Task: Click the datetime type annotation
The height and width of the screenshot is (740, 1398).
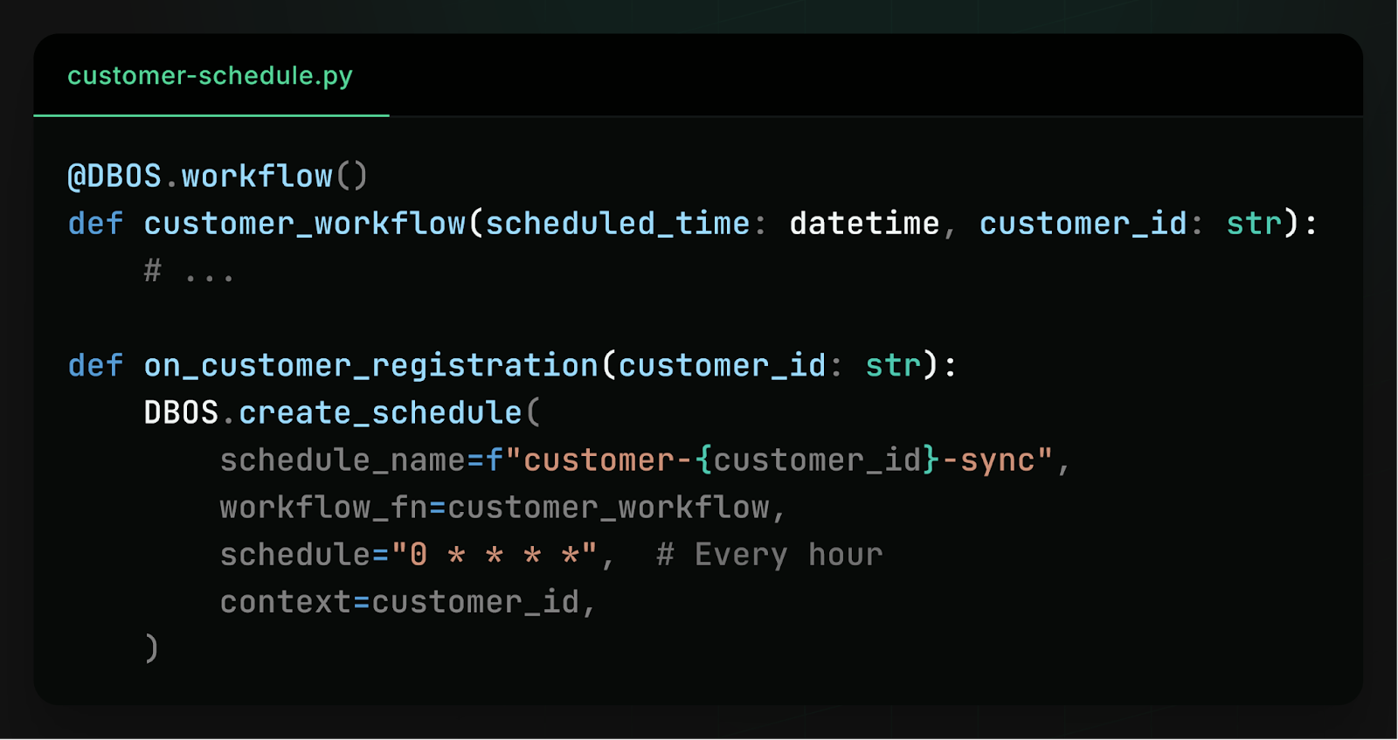Action: coord(864,224)
